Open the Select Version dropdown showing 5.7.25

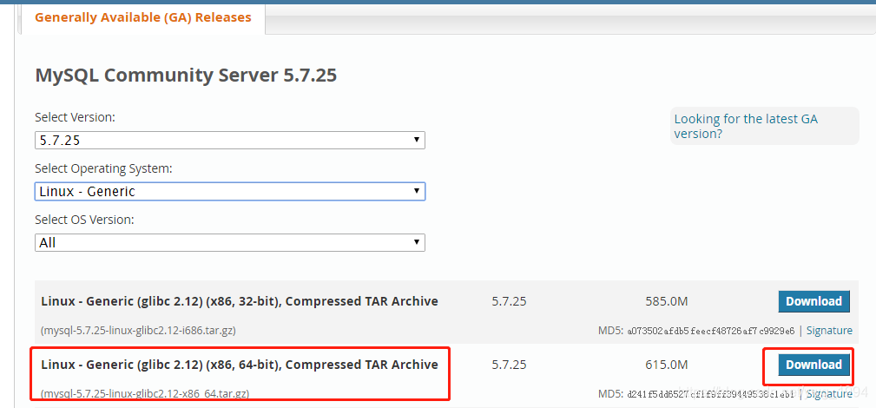coord(229,141)
